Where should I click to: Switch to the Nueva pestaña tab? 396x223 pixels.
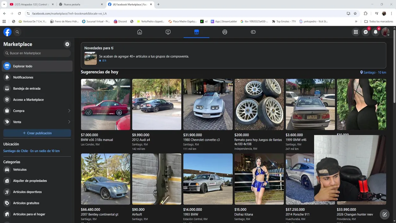(x=81, y=4)
